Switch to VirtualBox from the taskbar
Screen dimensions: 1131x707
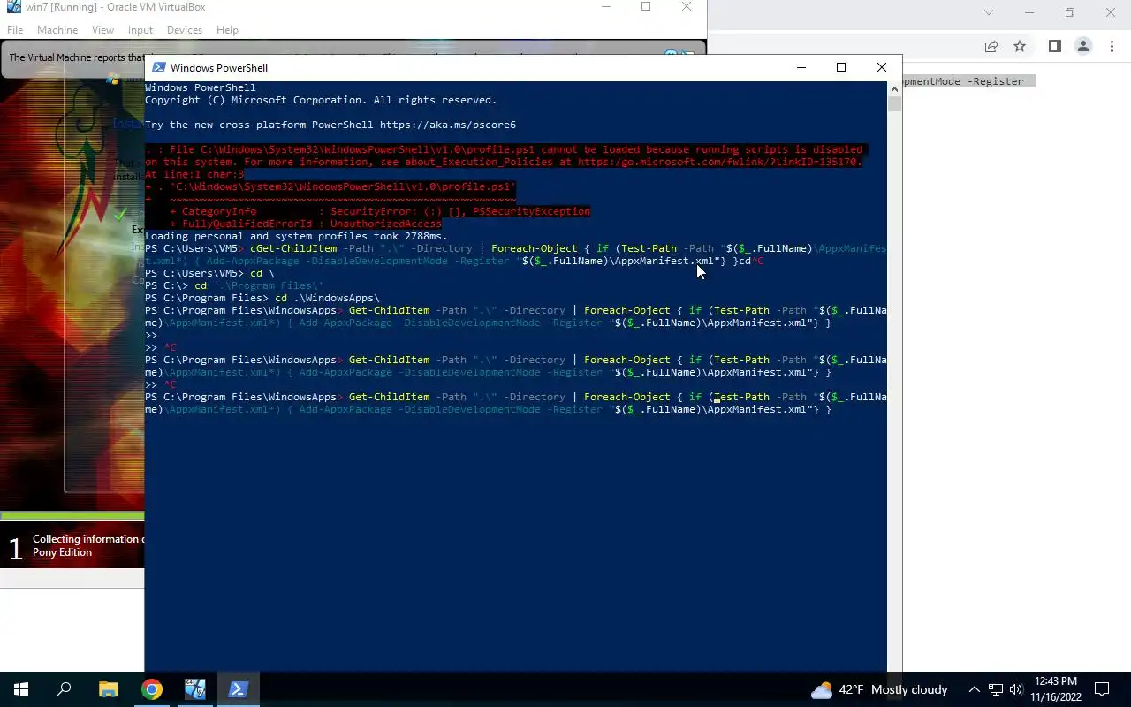(195, 689)
